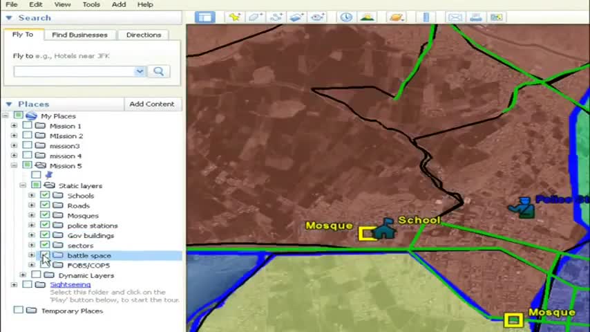
Task: Check the Mission 1 checkbox
Action: tap(27, 125)
